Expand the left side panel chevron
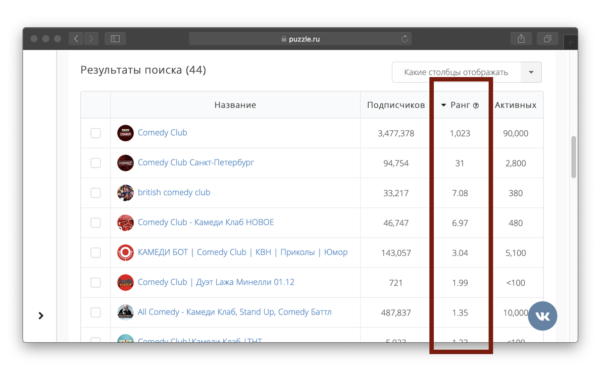 coord(41,315)
